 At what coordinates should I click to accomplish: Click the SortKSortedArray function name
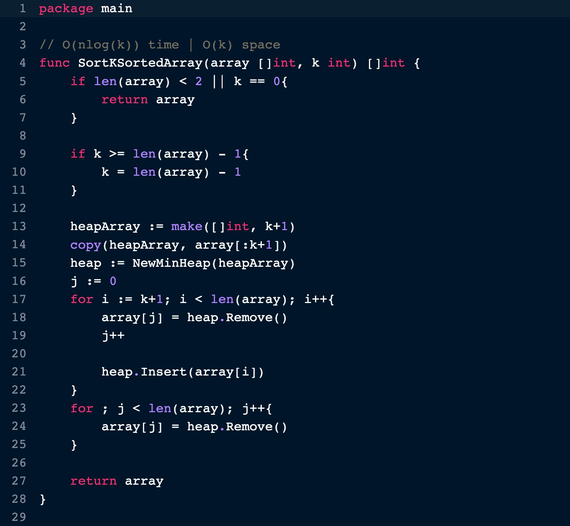tap(140, 63)
